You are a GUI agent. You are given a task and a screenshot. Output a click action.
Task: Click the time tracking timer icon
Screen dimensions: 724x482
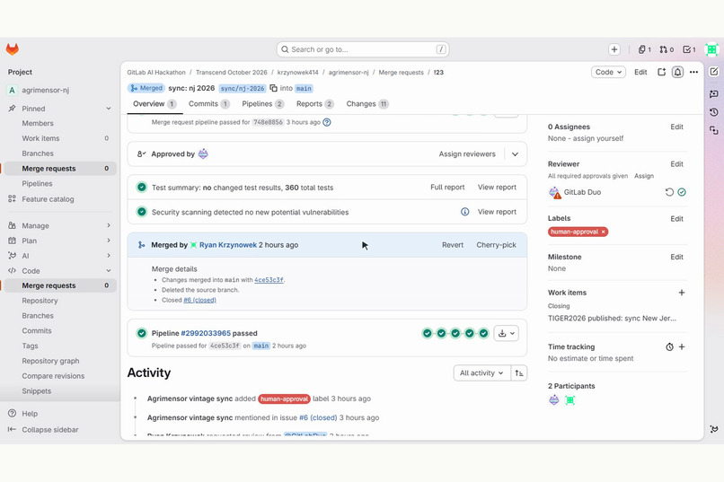(669, 346)
